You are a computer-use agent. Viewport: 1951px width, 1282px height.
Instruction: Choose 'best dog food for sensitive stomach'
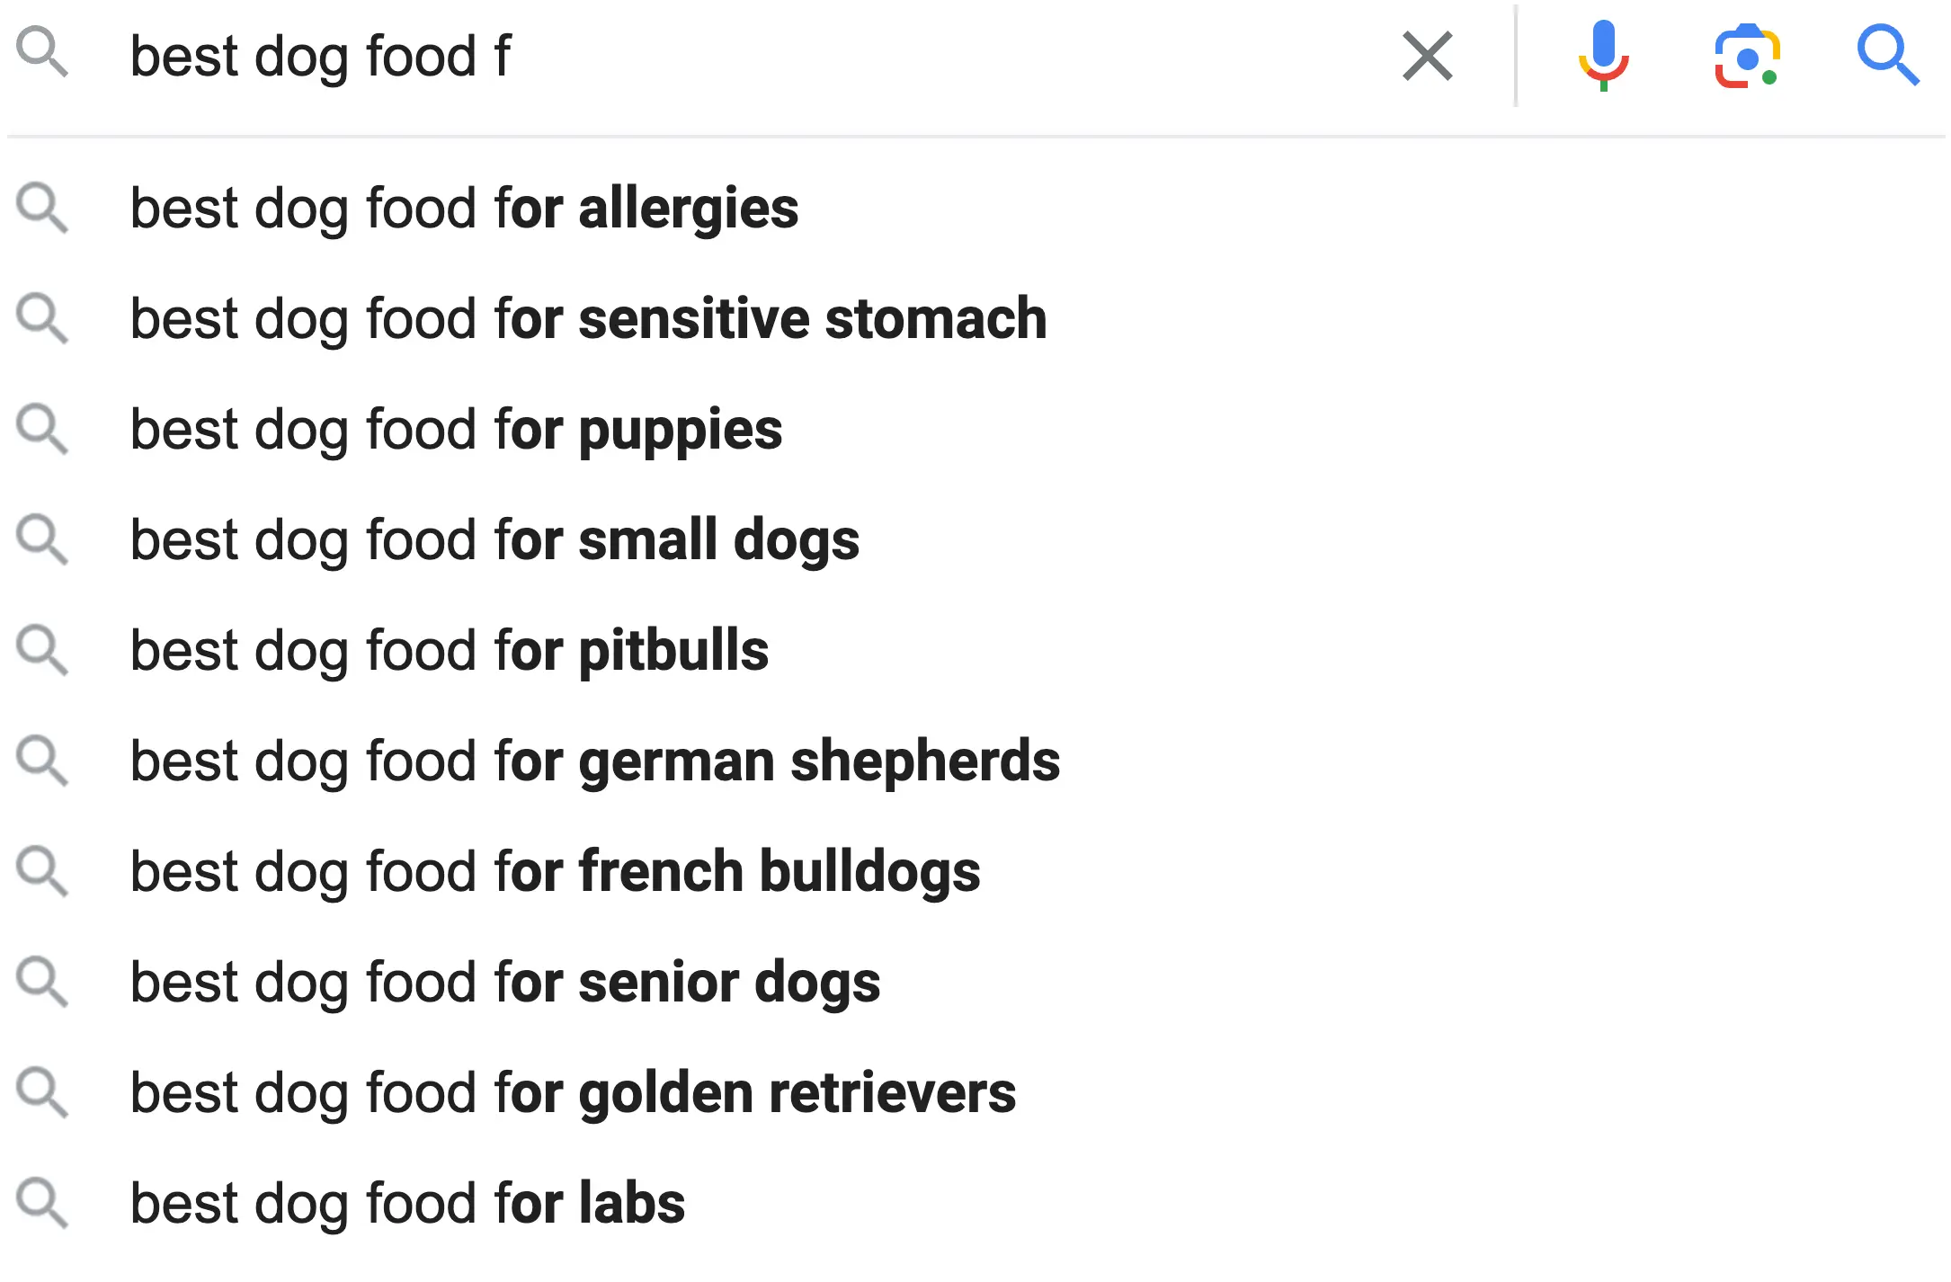(x=588, y=319)
